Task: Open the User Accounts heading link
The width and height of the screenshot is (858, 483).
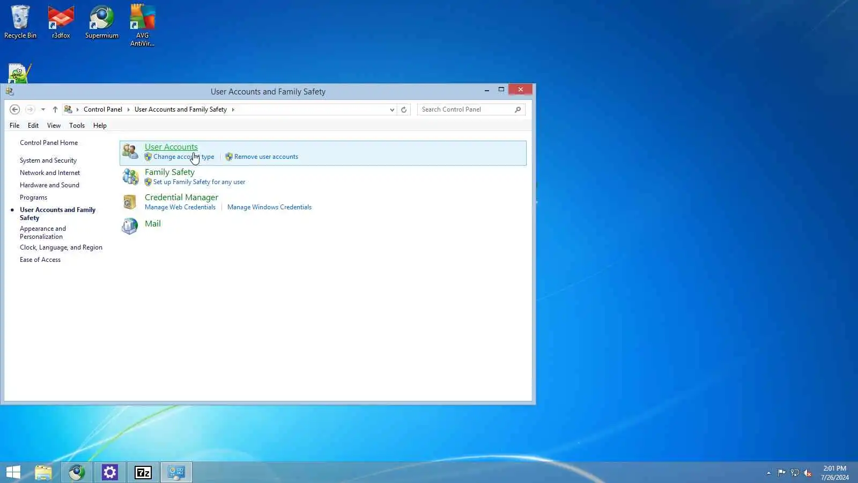Action: [171, 147]
